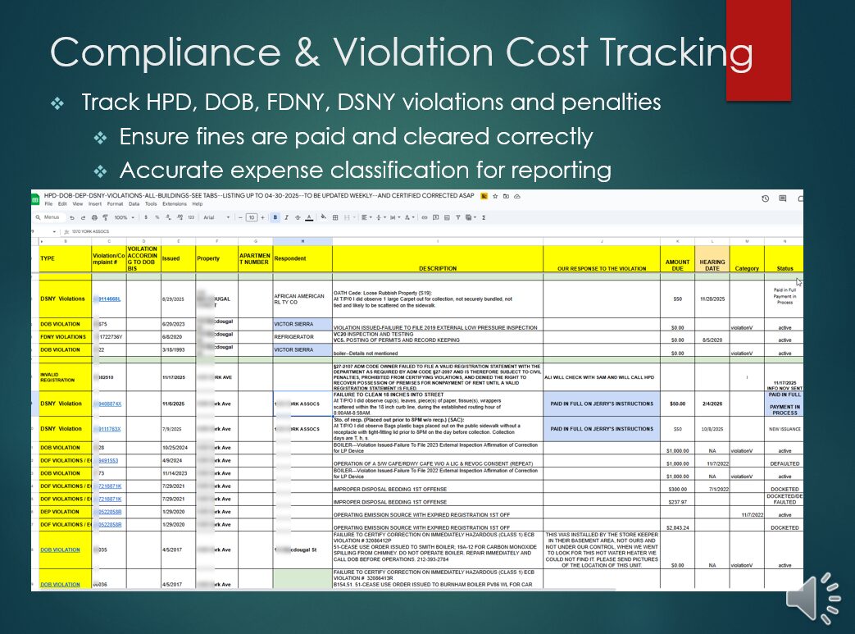Star the spreadsheet document
The image size is (855, 634).
pyautogui.click(x=484, y=197)
